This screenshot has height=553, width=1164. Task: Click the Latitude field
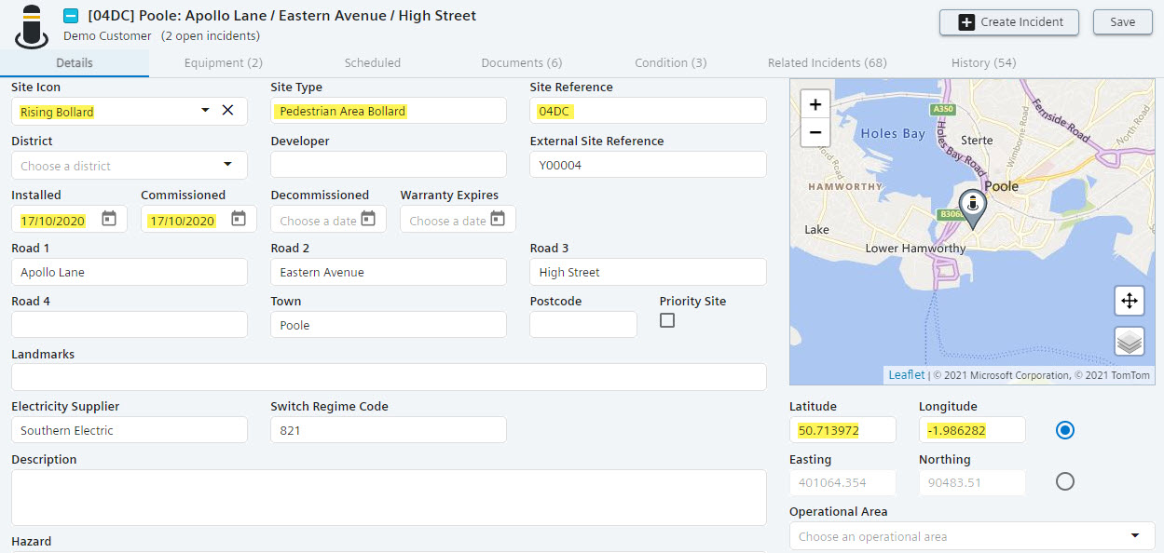coord(842,430)
